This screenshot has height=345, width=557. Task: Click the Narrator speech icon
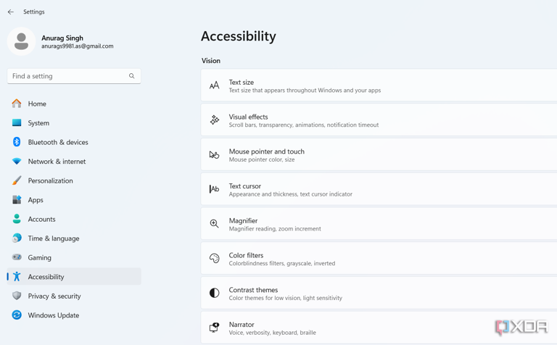pos(214,328)
